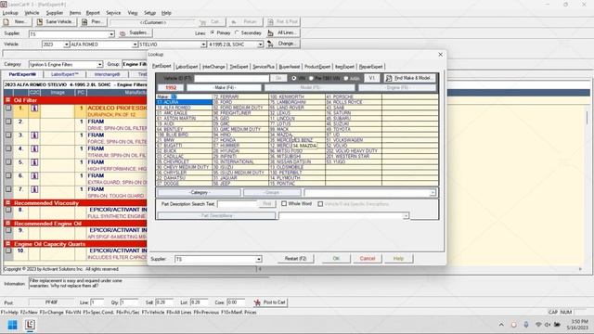
Task: Click the Post to Cart icon
Action: point(257,302)
